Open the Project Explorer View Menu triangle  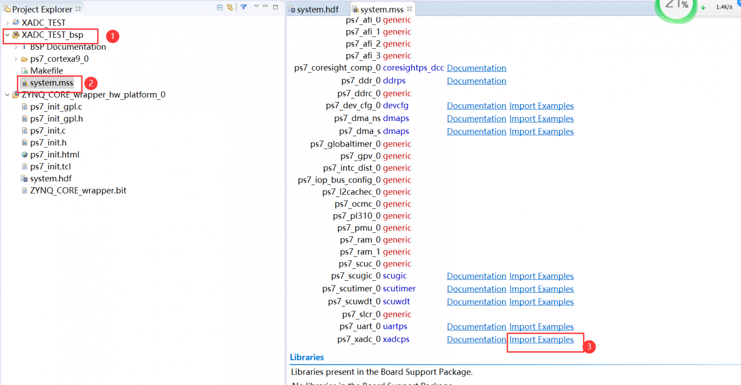click(x=256, y=6)
